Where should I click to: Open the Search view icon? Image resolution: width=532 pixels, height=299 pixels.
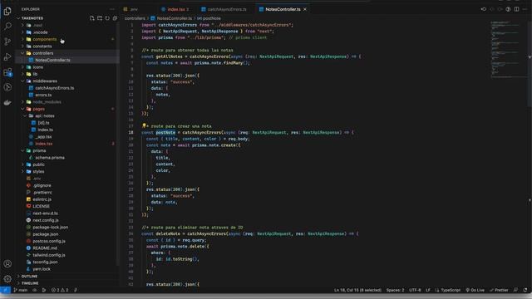(x=7, y=26)
